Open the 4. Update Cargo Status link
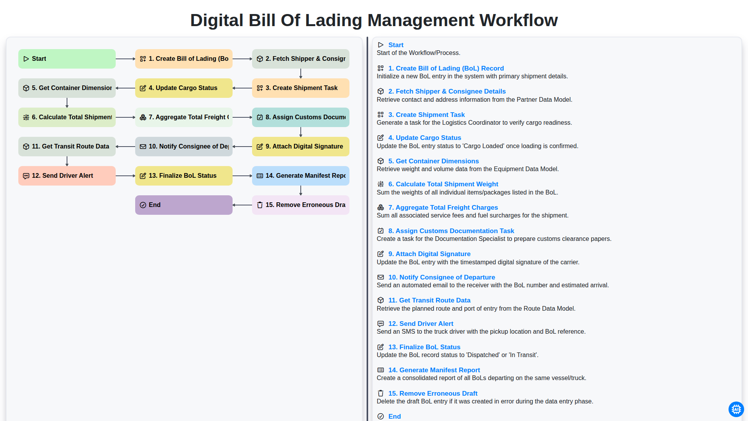 point(425,138)
